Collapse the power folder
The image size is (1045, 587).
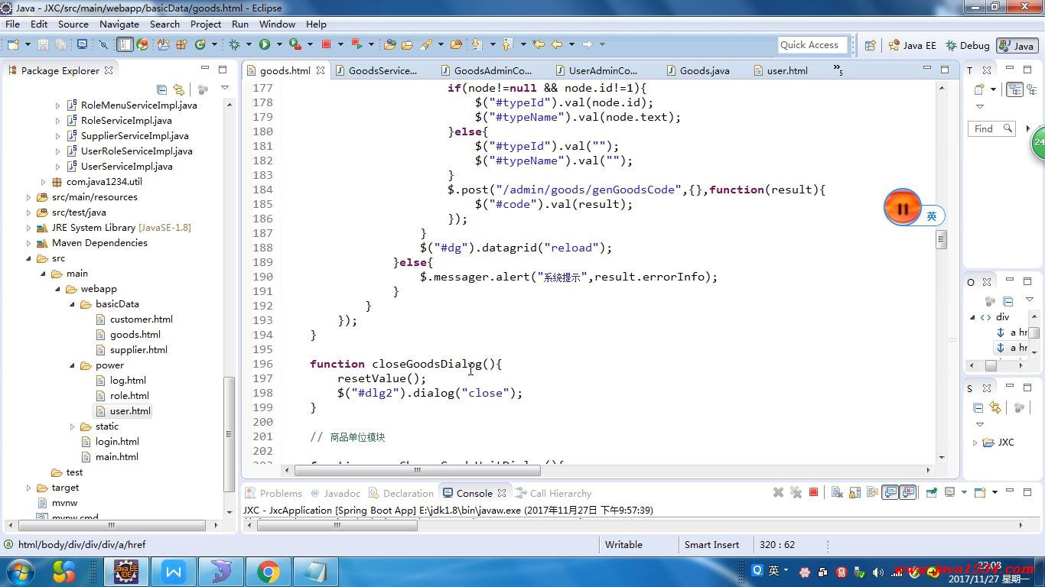[x=73, y=365]
